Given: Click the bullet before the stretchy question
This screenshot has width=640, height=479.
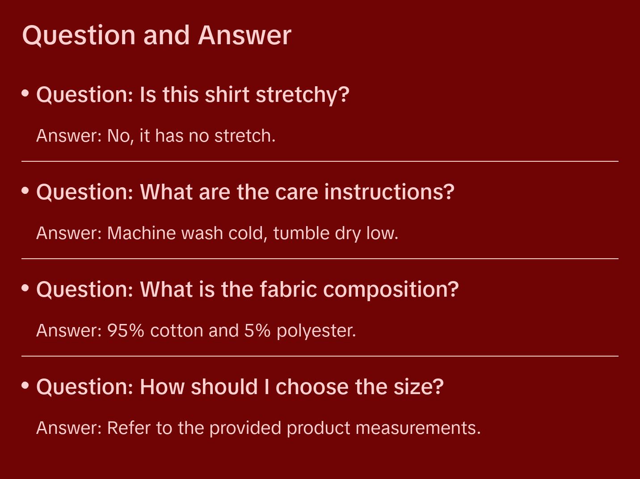Looking at the screenshot, I should tap(25, 93).
